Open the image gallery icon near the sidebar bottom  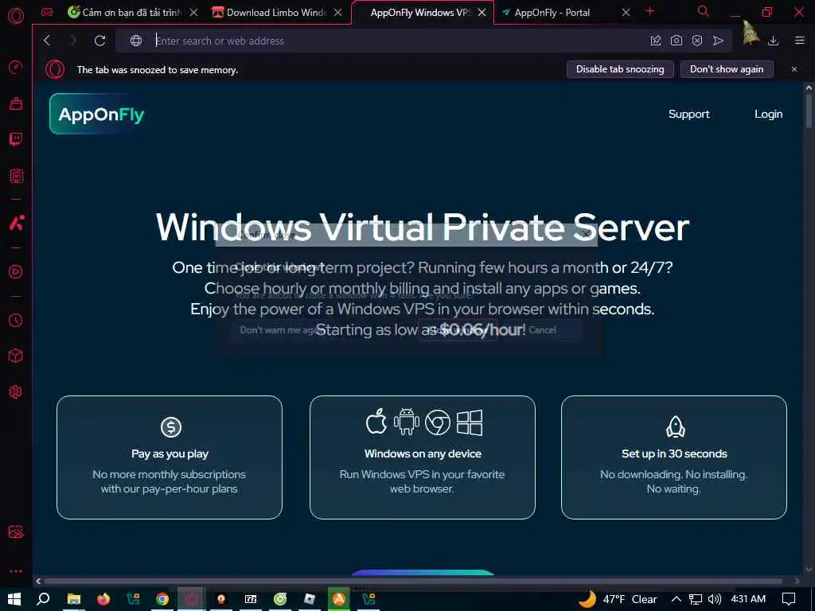tap(16, 532)
